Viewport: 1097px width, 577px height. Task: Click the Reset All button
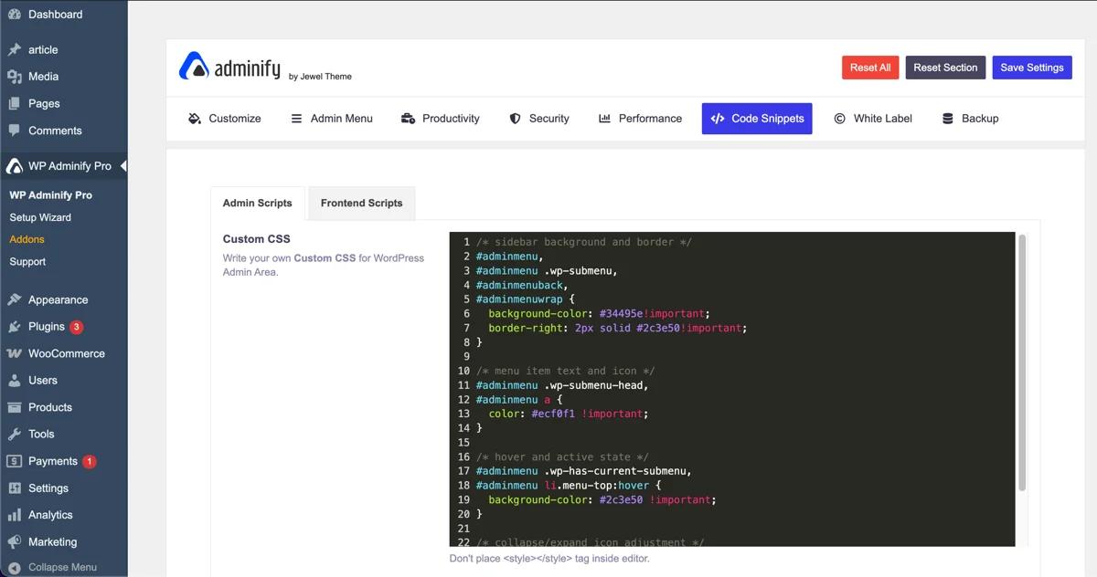coord(870,68)
